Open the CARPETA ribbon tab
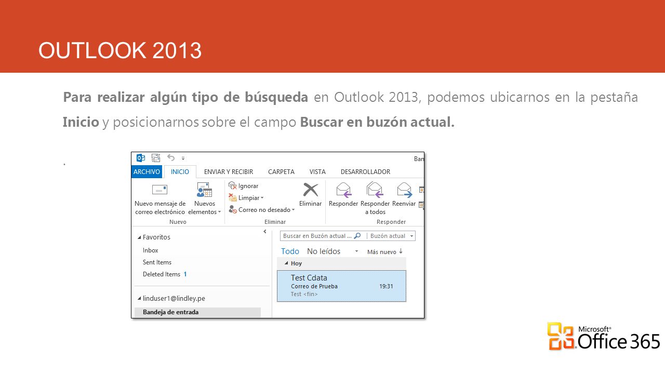665x374 pixels. click(x=281, y=172)
